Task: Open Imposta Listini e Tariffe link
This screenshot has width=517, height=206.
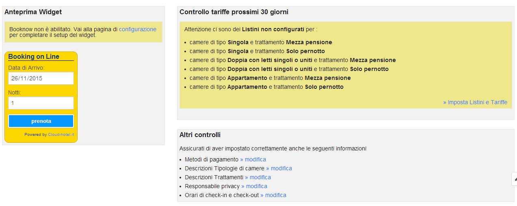Action: coord(475,102)
